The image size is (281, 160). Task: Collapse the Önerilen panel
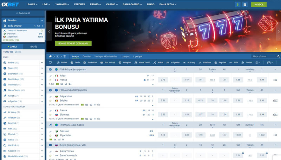tap(42, 20)
